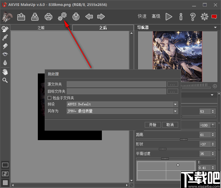Click the printer icon to print
The width and height of the screenshot is (221, 188).
click(x=49, y=17)
